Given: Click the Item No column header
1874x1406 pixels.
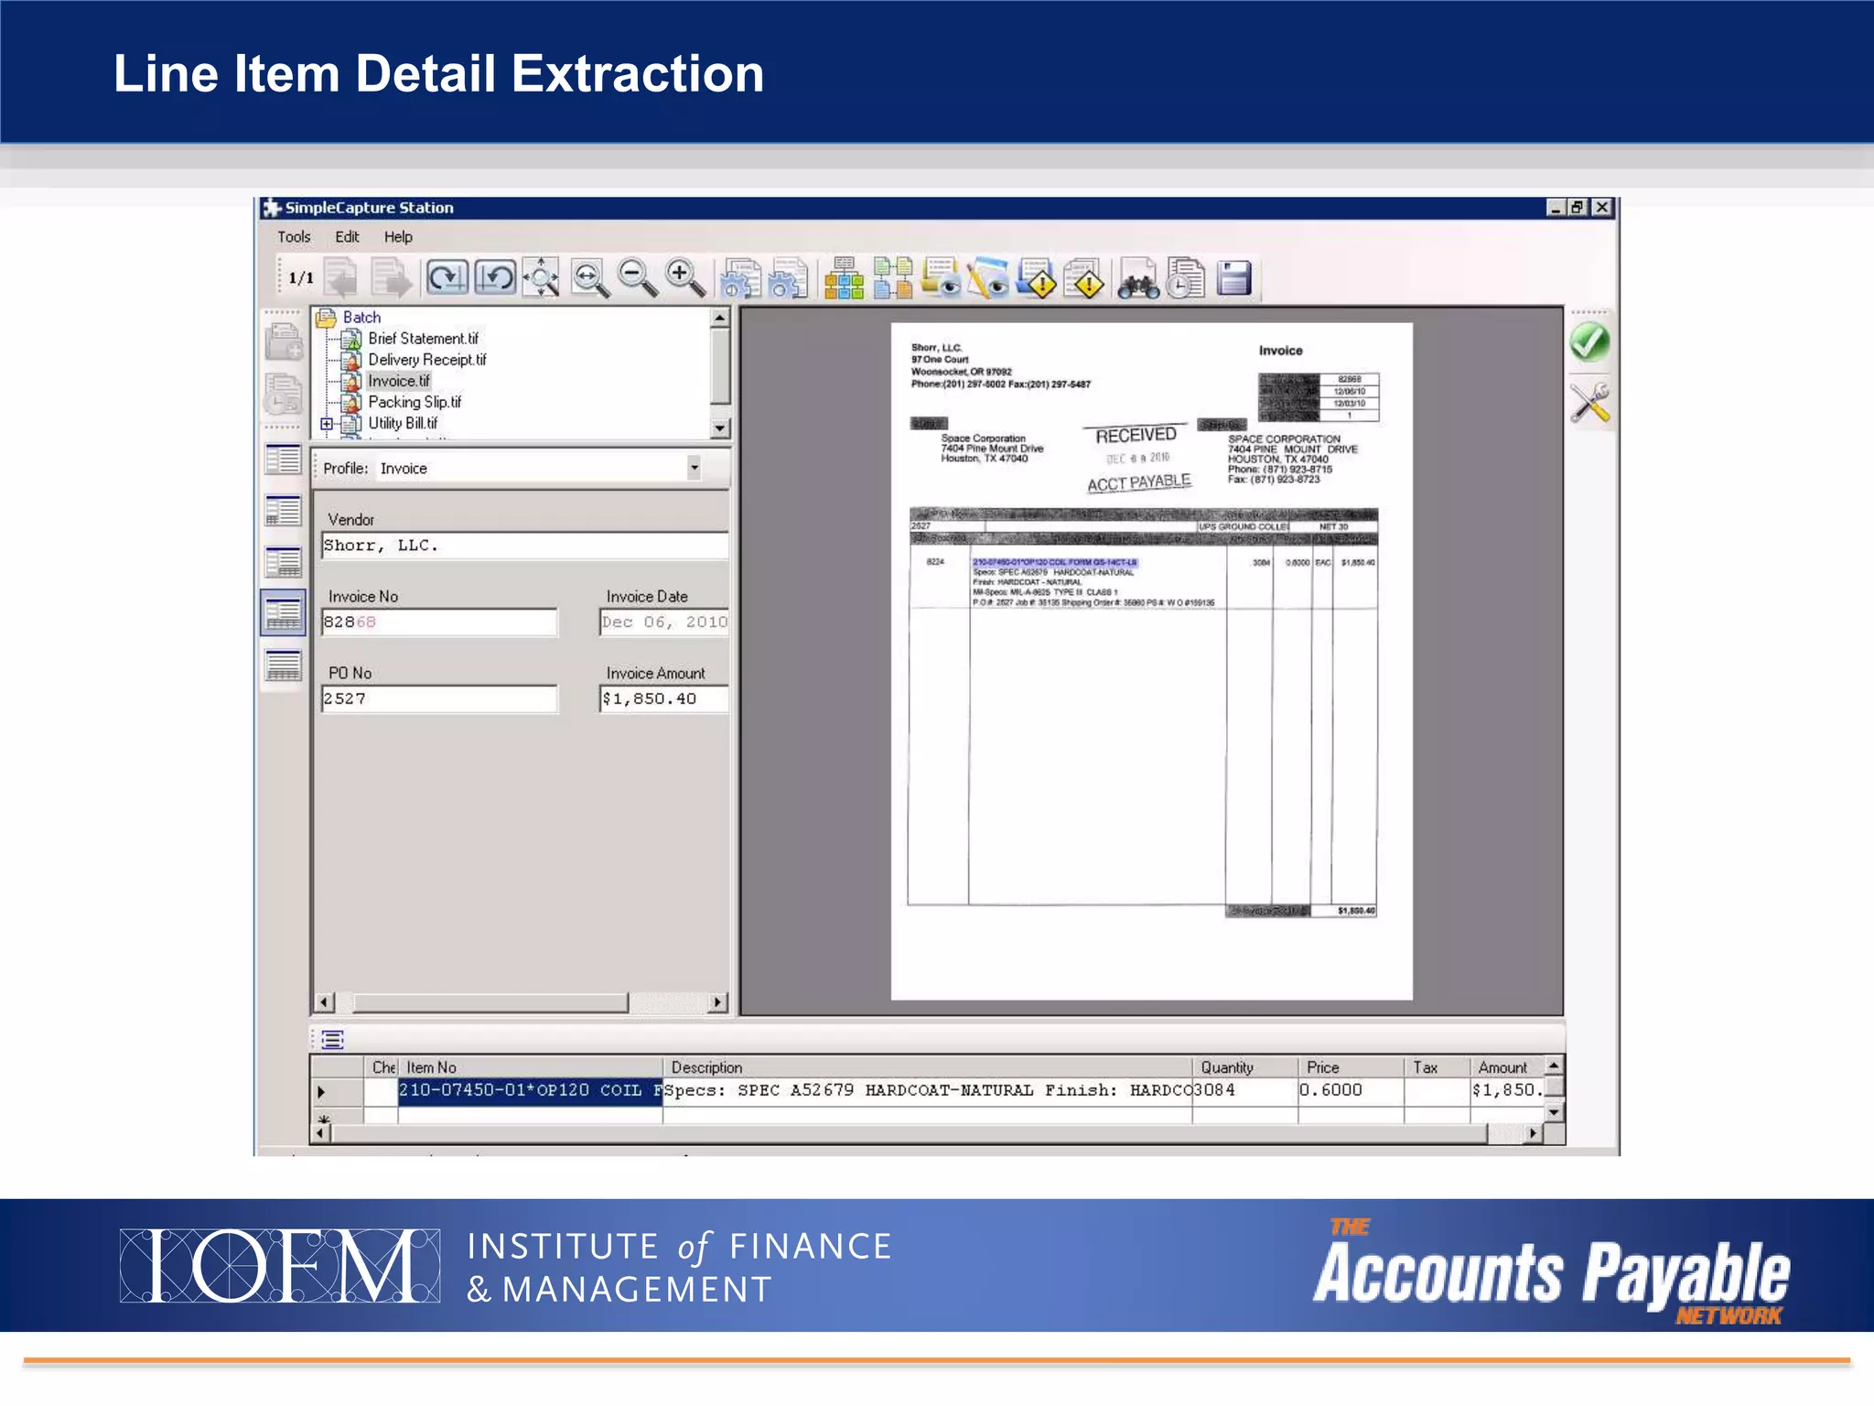Looking at the screenshot, I should pos(530,1067).
